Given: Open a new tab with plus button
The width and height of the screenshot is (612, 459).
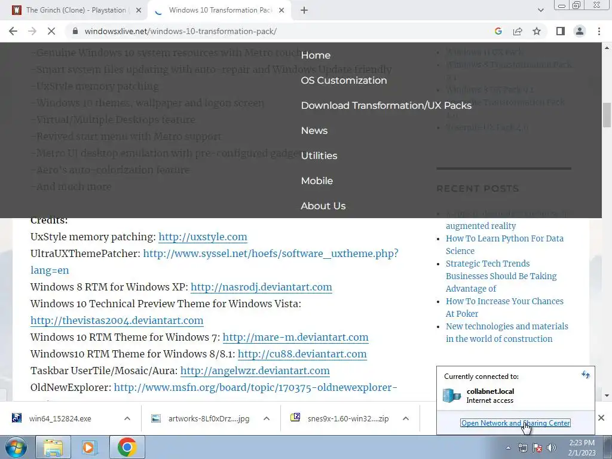Looking at the screenshot, I should (304, 11).
